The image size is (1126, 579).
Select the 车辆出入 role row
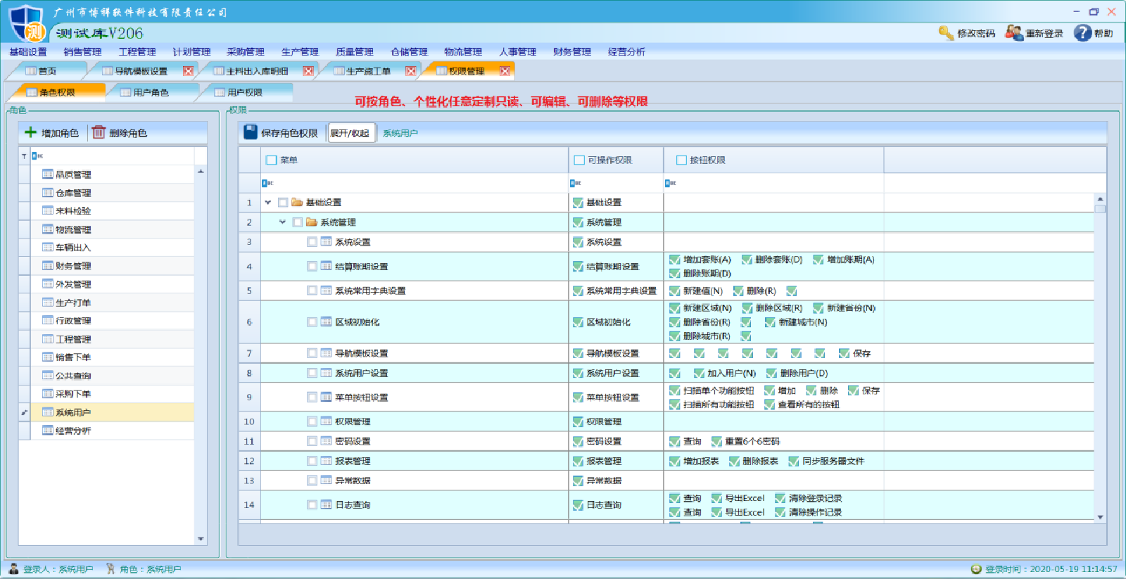[113, 248]
